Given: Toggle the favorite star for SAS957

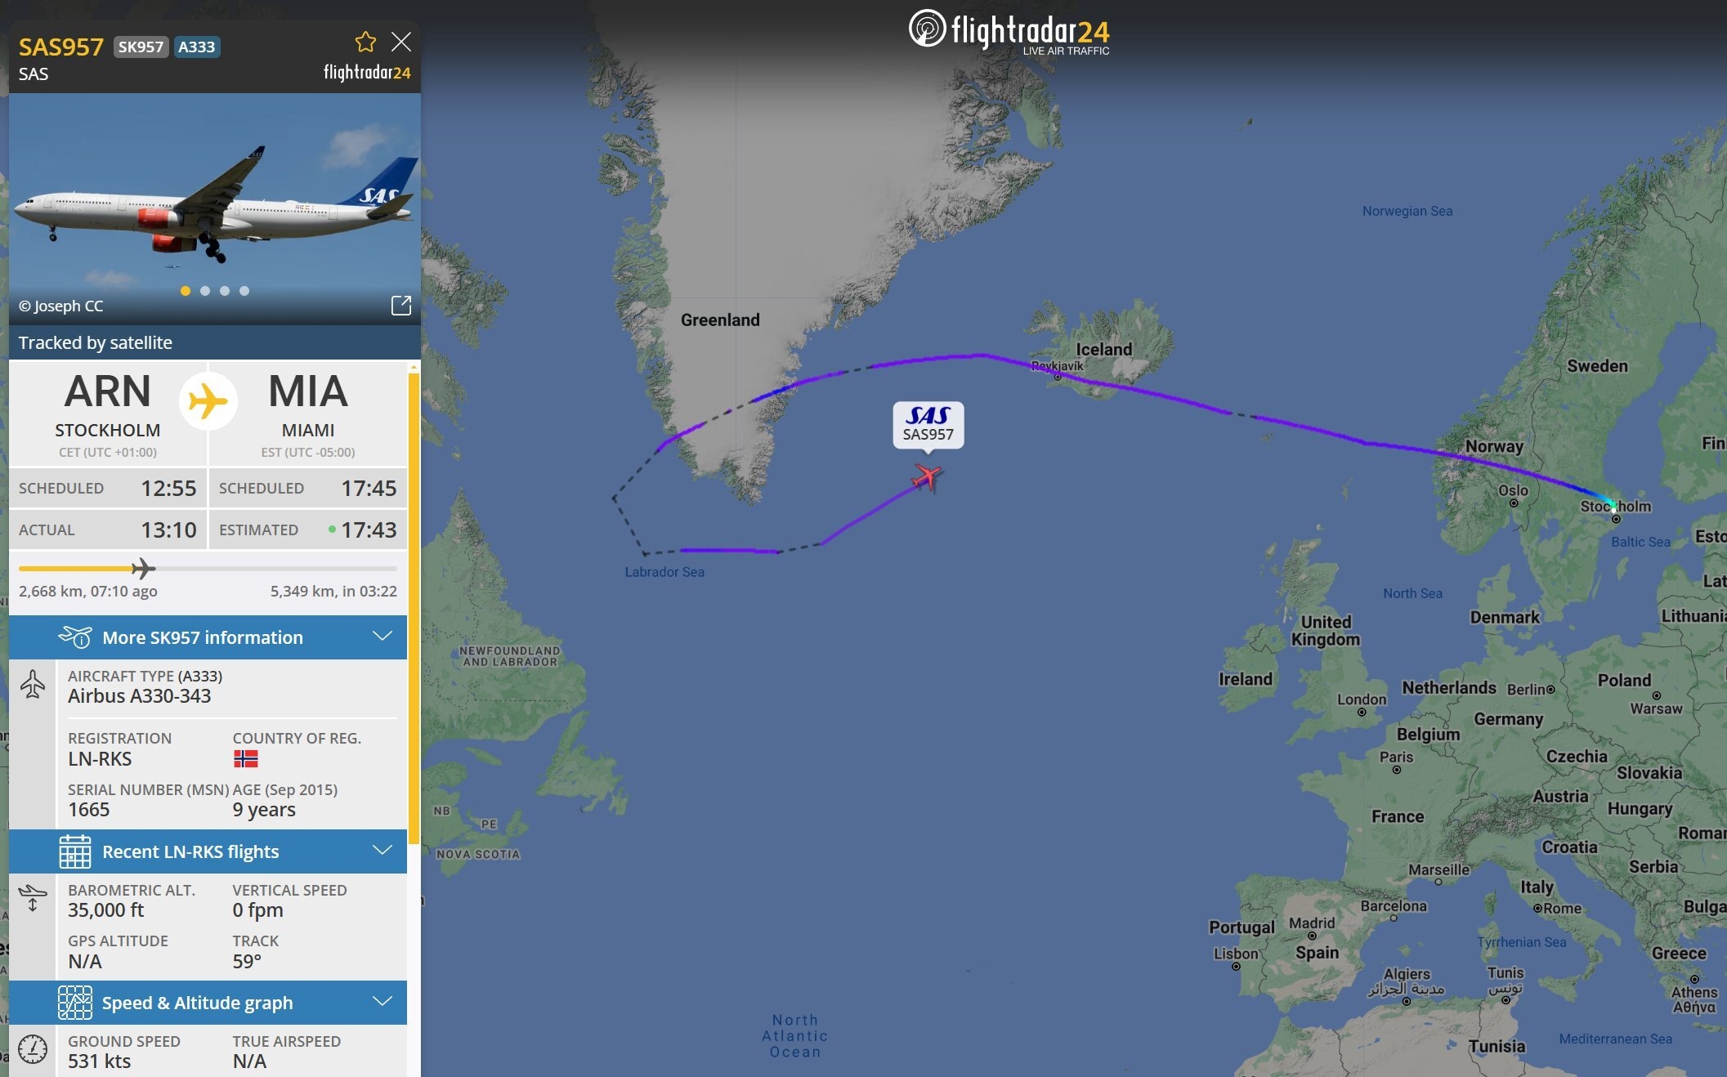Looking at the screenshot, I should coord(364,41).
